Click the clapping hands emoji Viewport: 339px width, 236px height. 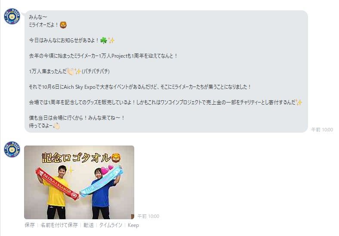[x=71, y=71]
